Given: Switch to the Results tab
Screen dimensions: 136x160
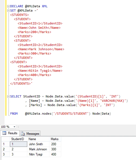Looking at the screenshot, I should click(10, 133).
